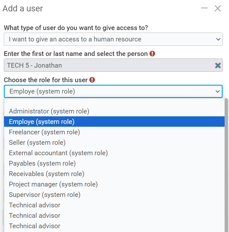Click the red alert icon beside role label
229x232 pixels.
pyautogui.click(x=92, y=80)
